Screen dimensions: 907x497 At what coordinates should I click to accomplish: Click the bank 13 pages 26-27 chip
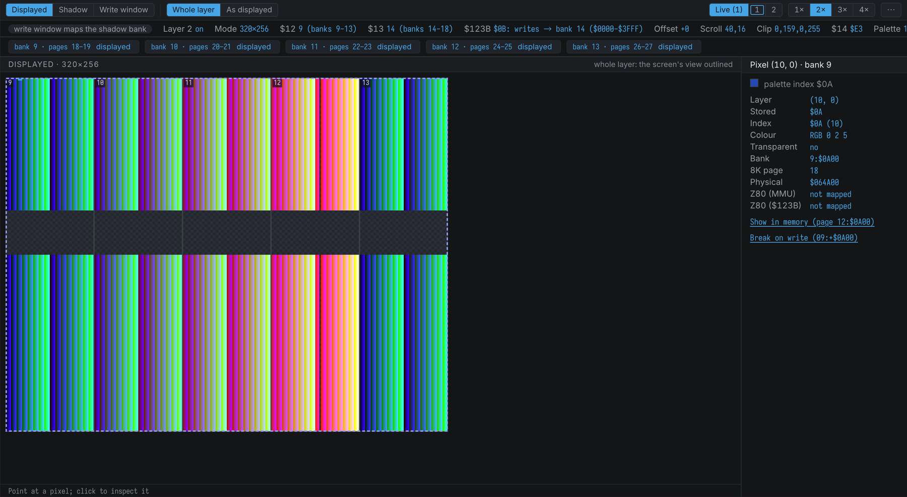click(633, 47)
